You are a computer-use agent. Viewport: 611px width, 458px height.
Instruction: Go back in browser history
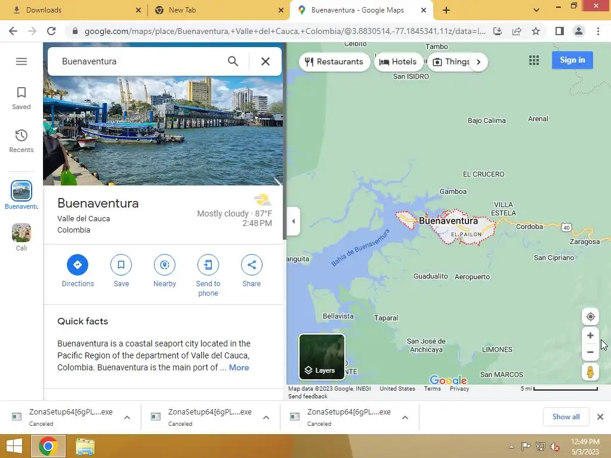pos(13,31)
